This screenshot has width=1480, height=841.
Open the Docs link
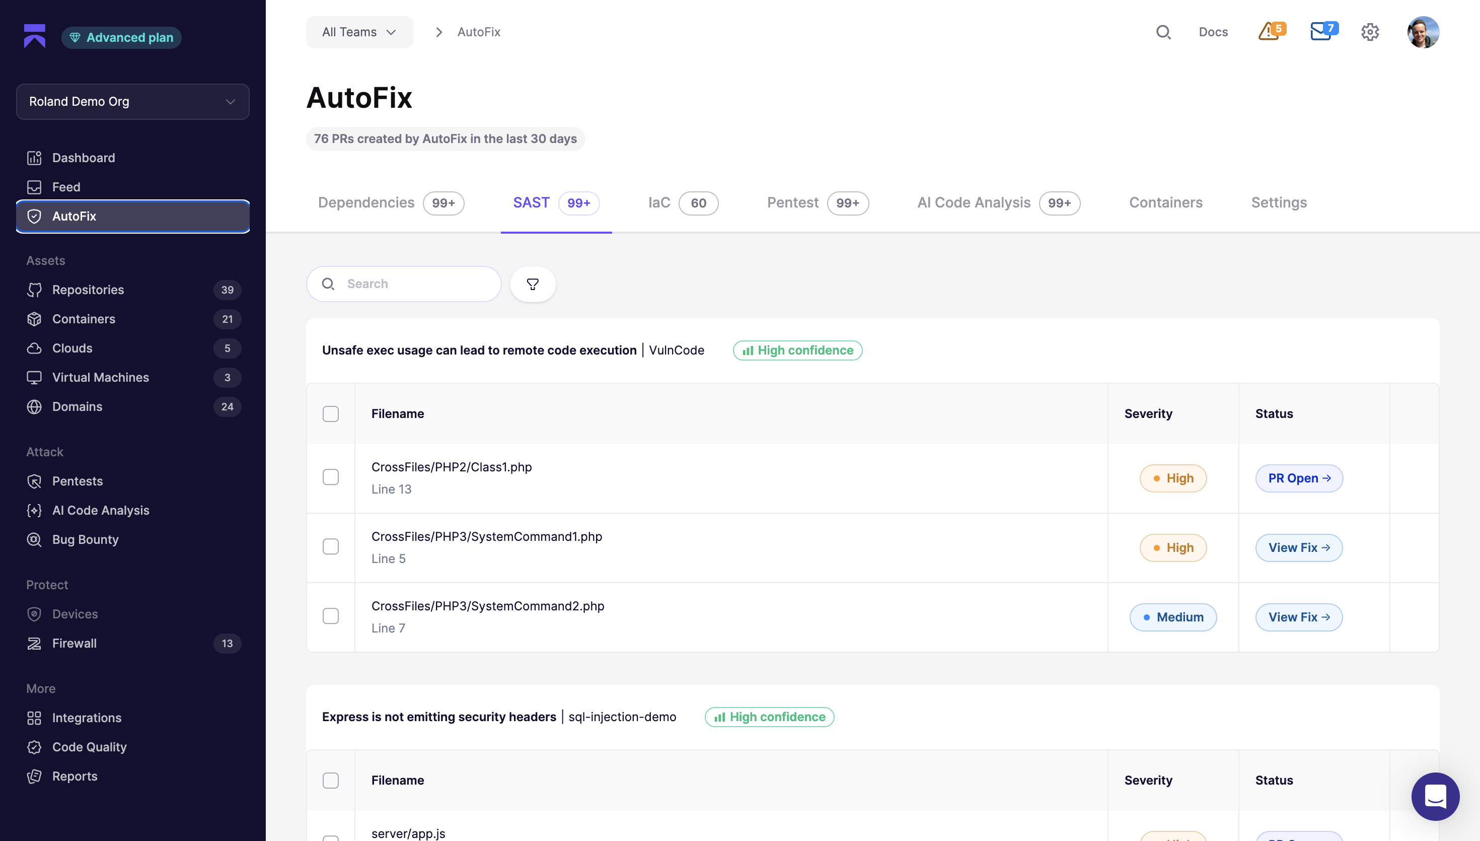1213,32
